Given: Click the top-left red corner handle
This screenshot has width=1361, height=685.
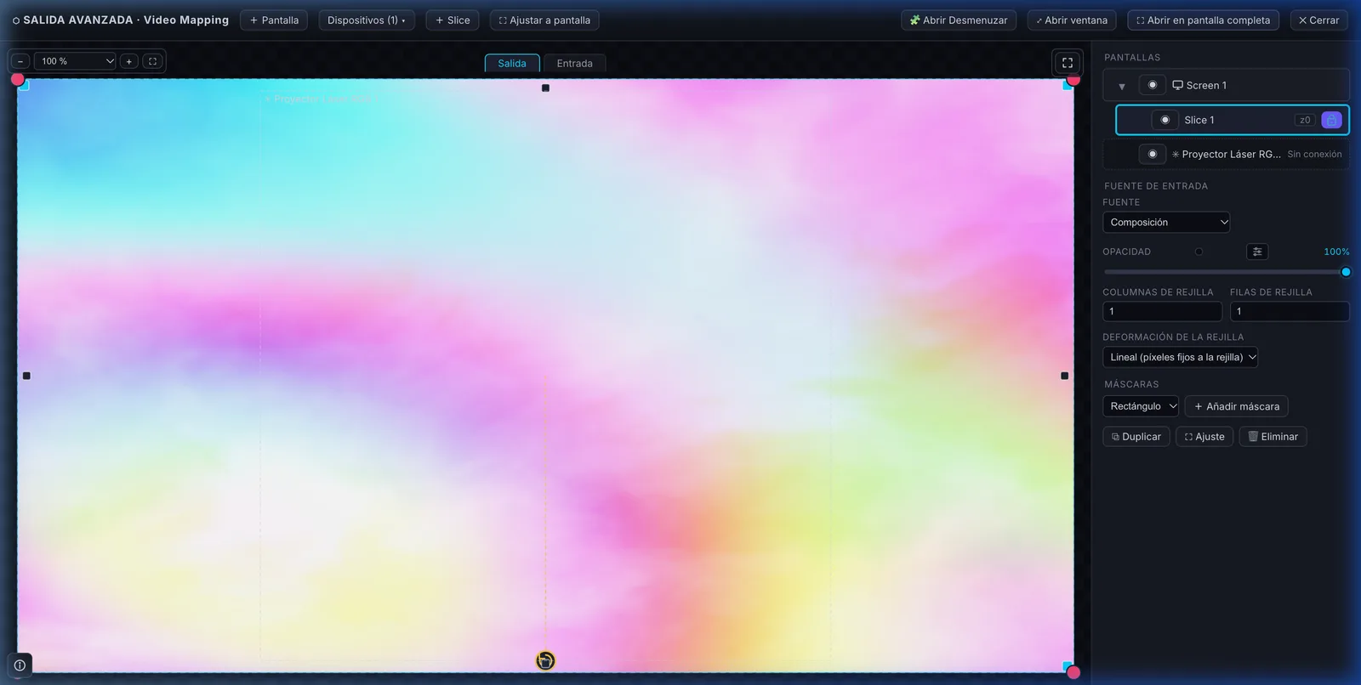Looking at the screenshot, I should point(18,79).
